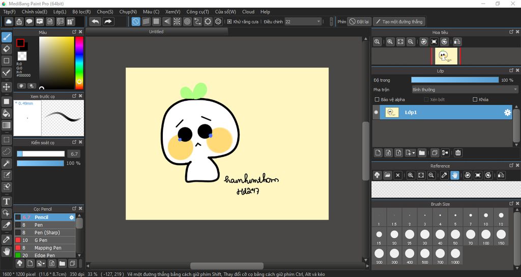This screenshot has width=521, height=277.
Task: Enable the grid snap guide
Action: (157, 21)
